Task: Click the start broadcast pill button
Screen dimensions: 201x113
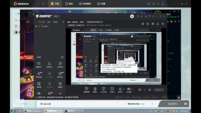Action: coord(159,90)
